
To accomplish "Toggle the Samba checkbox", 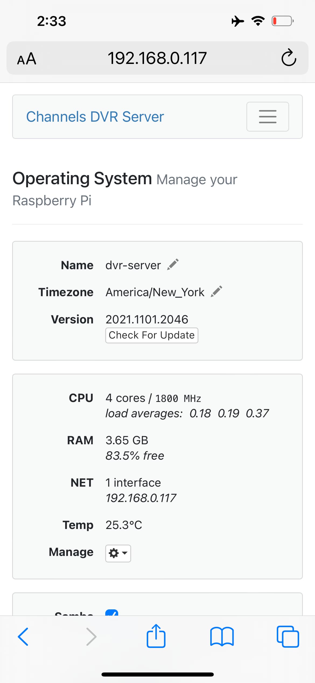I will coord(112,613).
